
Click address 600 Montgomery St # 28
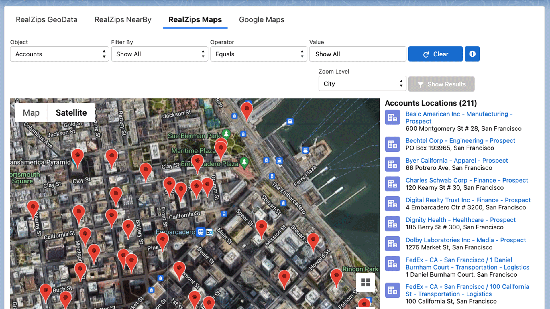tap(463, 129)
